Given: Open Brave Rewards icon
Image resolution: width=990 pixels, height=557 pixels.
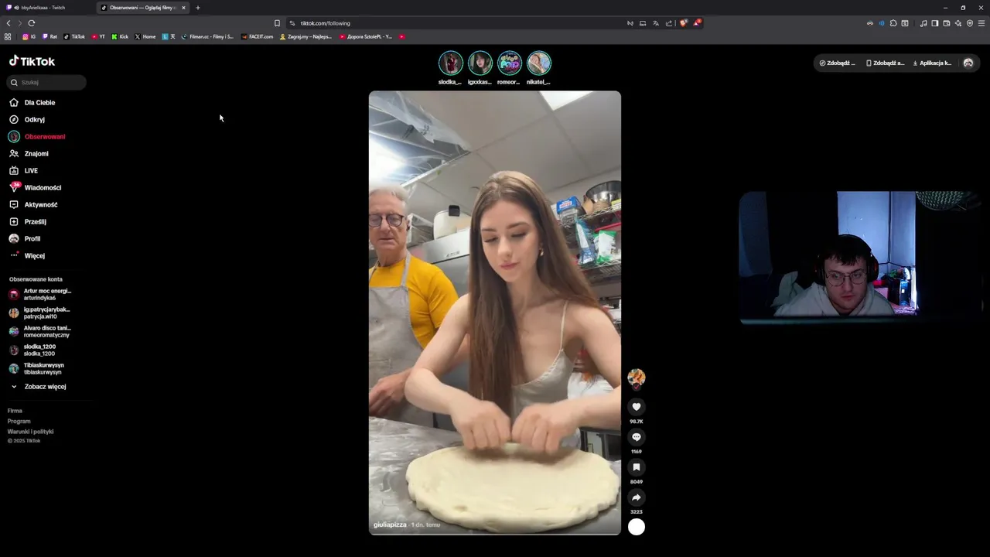Looking at the screenshot, I should (697, 23).
